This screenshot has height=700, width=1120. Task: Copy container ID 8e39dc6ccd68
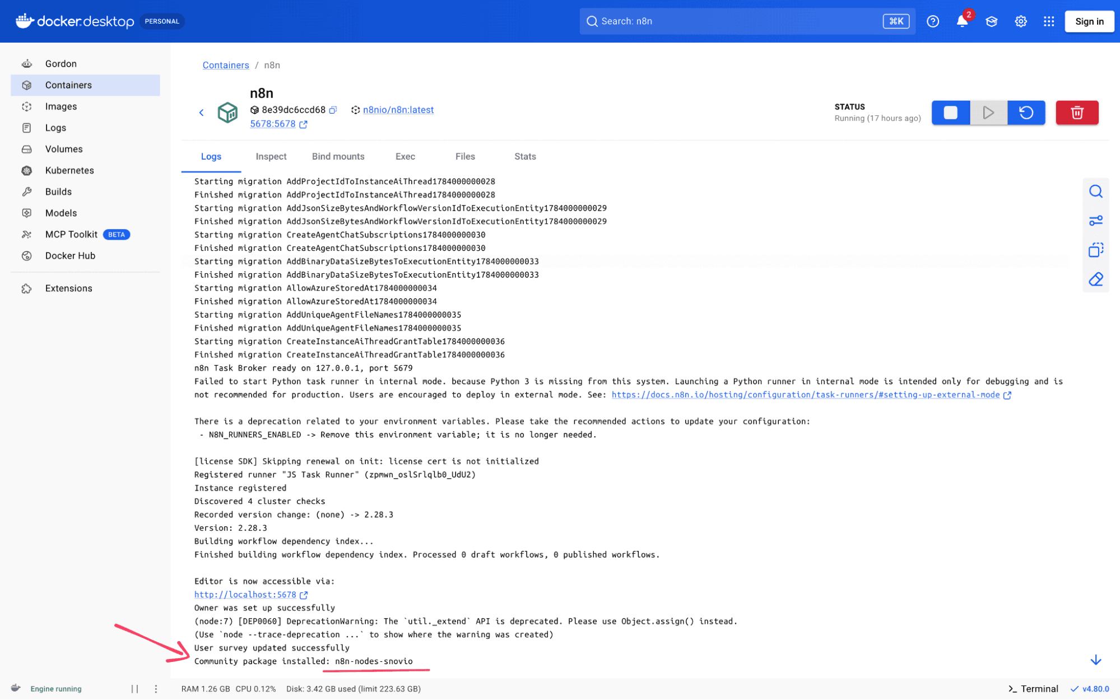click(333, 110)
